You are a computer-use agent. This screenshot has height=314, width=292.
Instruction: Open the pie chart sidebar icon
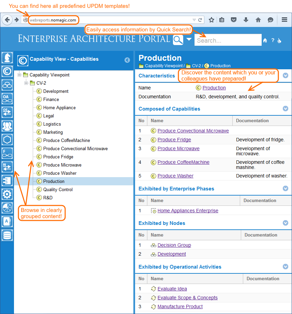coord(7,208)
